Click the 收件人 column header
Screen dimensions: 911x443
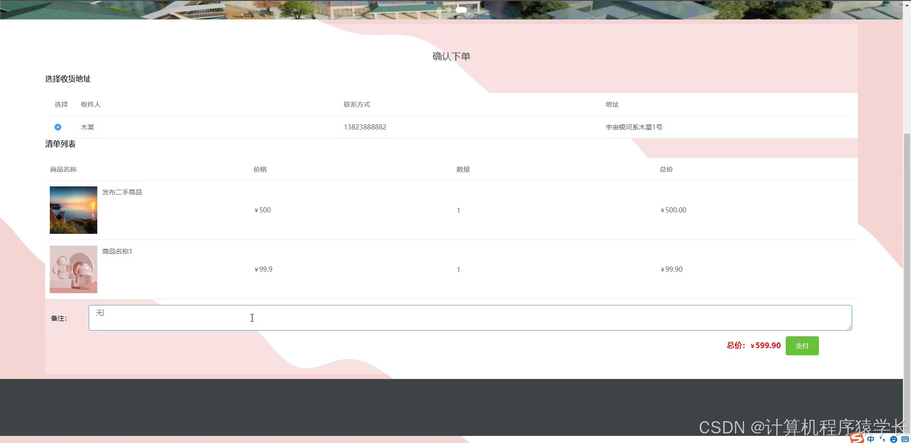click(x=91, y=104)
